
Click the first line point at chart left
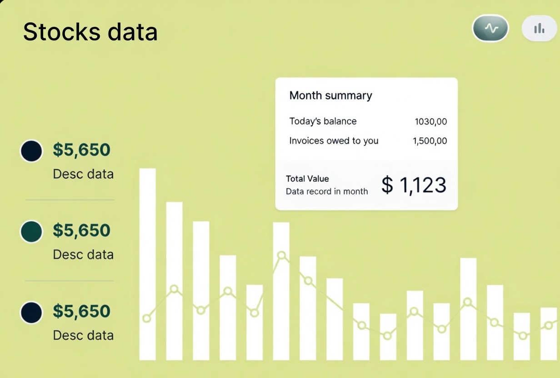[146, 318]
